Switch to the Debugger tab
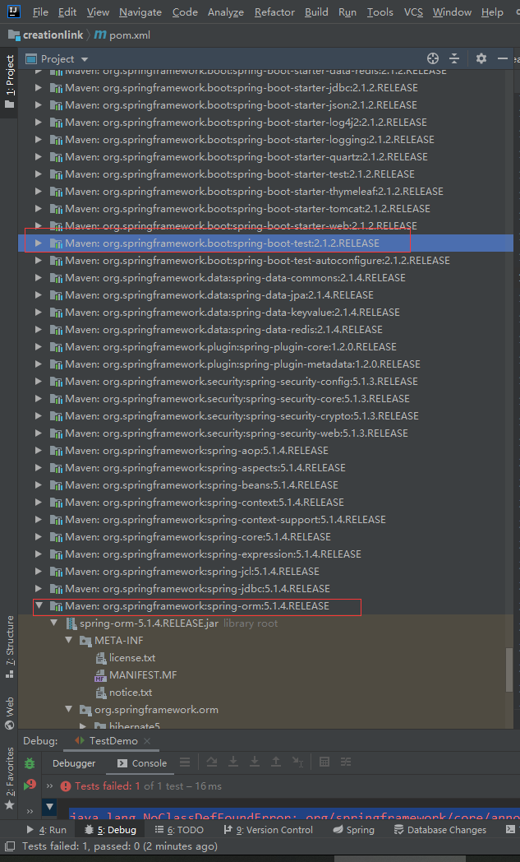Image resolution: width=520 pixels, height=862 pixels. click(x=74, y=763)
